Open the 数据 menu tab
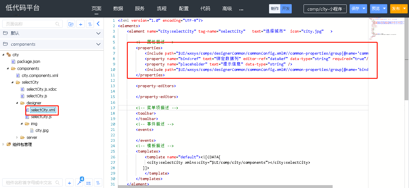The width and height of the screenshot is (409, 188). [118, 9]
